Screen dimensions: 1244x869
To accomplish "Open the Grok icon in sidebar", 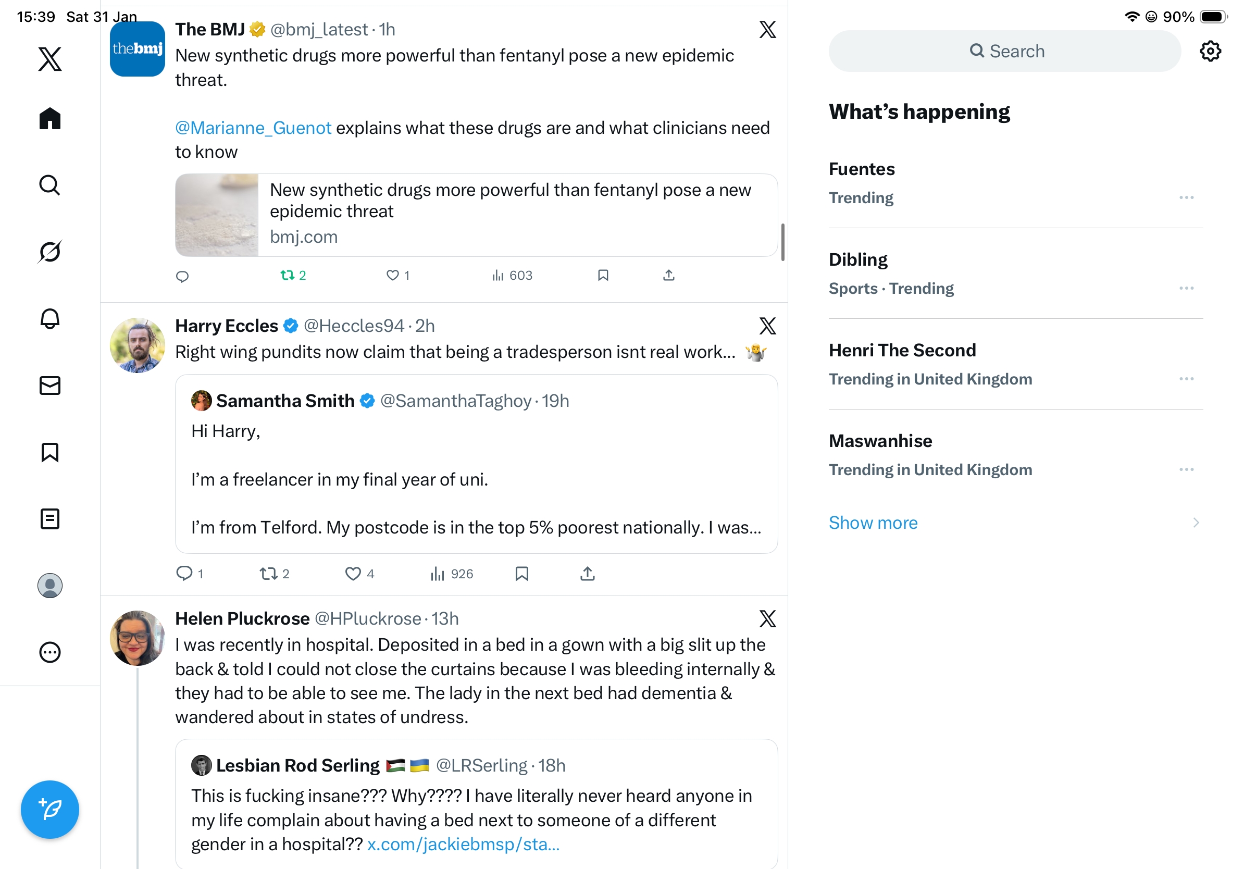I will 50,252.
